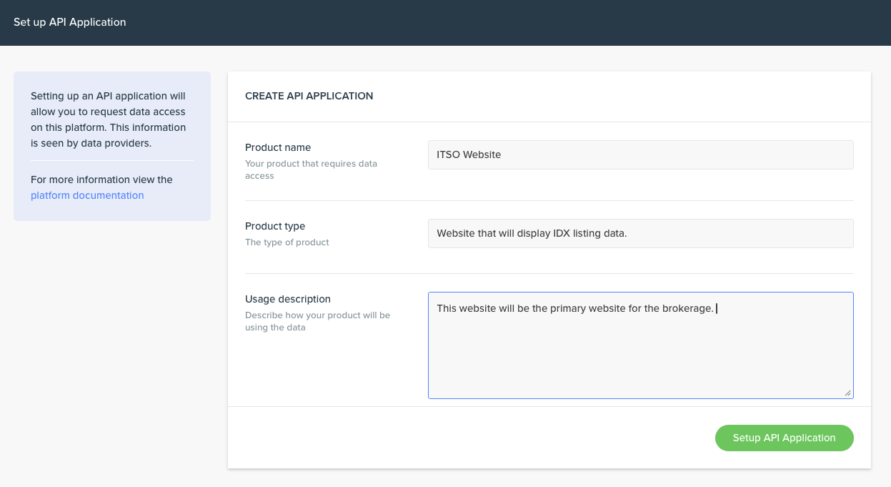Viewport: 891px width, 487px height.
Task: Click the Product name input field
Action: point(640,154)
